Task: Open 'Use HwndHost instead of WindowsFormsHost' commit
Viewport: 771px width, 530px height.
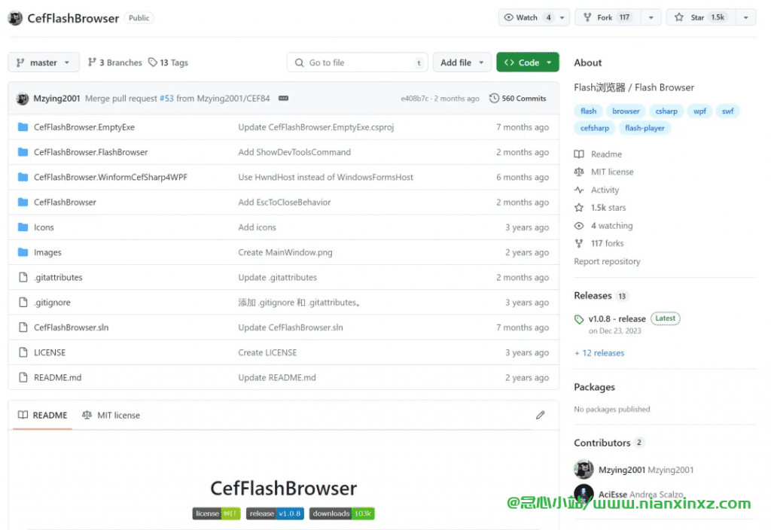Action: pyautogui.click(x=325, y=177)
